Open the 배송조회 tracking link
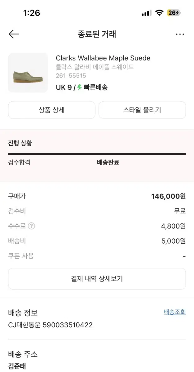The width and height of the screenshot is (194, 372). [x=174, y=312]
